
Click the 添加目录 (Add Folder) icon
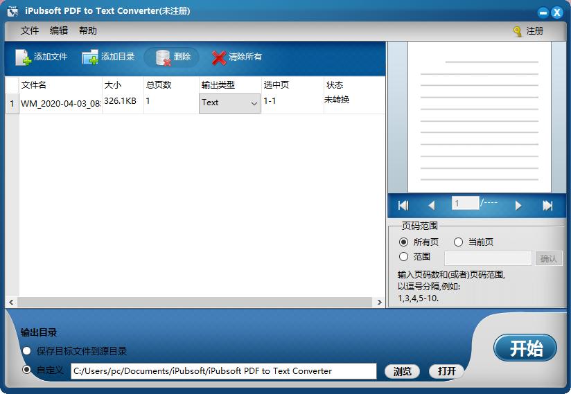(x=90, y=57)
